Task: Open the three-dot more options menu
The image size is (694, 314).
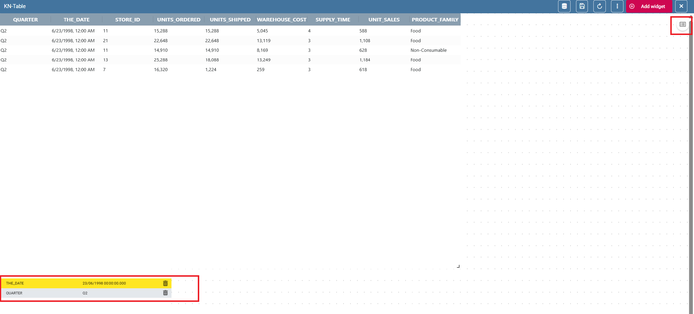Action: tap(617, 6)
